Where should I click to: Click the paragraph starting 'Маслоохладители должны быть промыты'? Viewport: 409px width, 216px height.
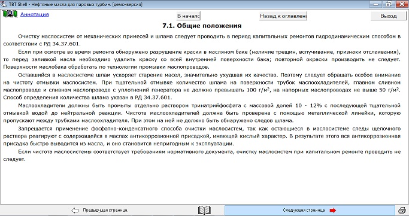[202, 113]
